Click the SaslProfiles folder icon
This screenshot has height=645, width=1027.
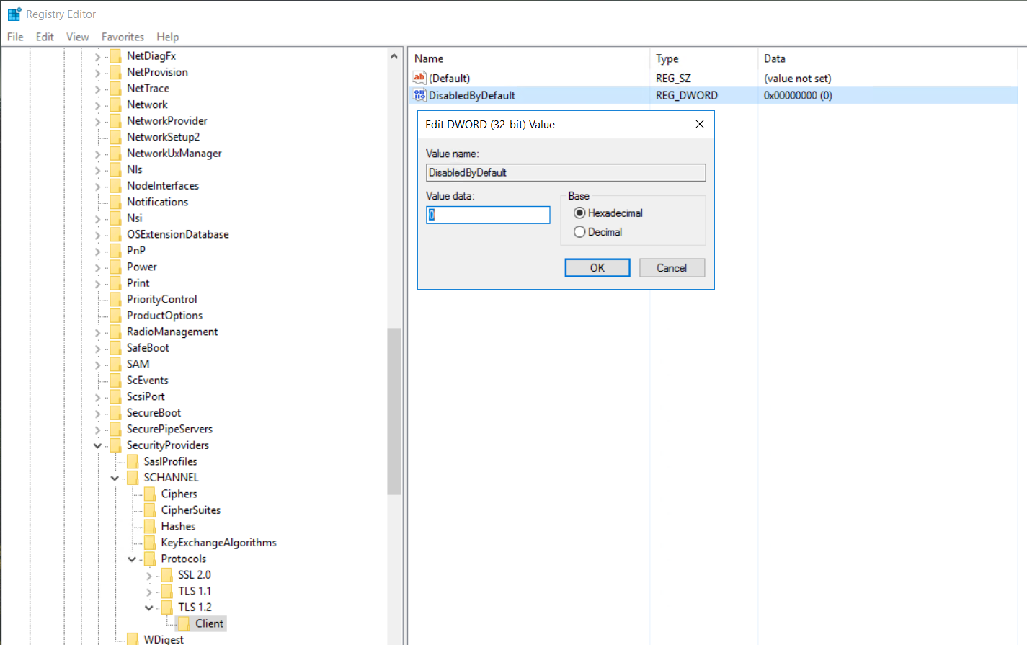click(133, 461)
